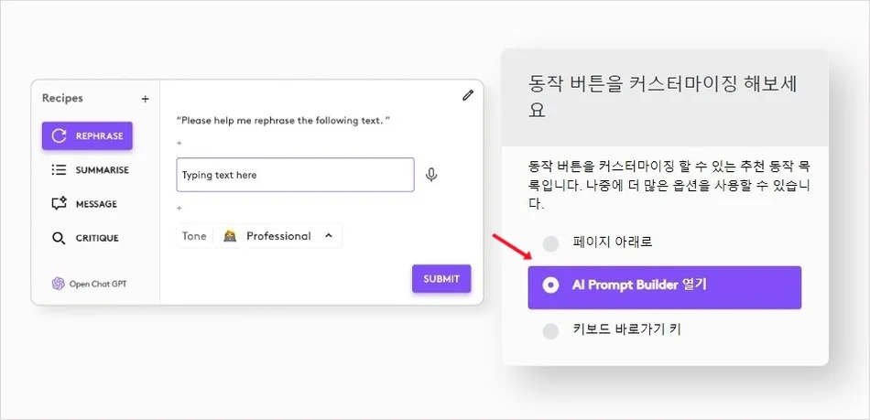Choose the 키보드 바로가기 키 radio option
The height and width of the screenshot is (420, 870).
[550, 331]
